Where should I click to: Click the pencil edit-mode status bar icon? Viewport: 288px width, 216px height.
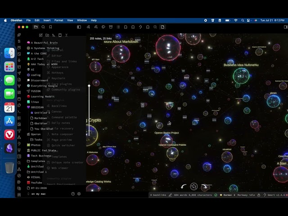coord(170,195)
